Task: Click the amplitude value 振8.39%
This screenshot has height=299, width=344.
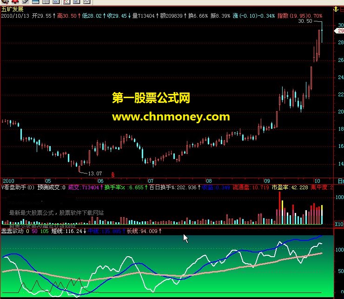Action: tap(220, 16)
